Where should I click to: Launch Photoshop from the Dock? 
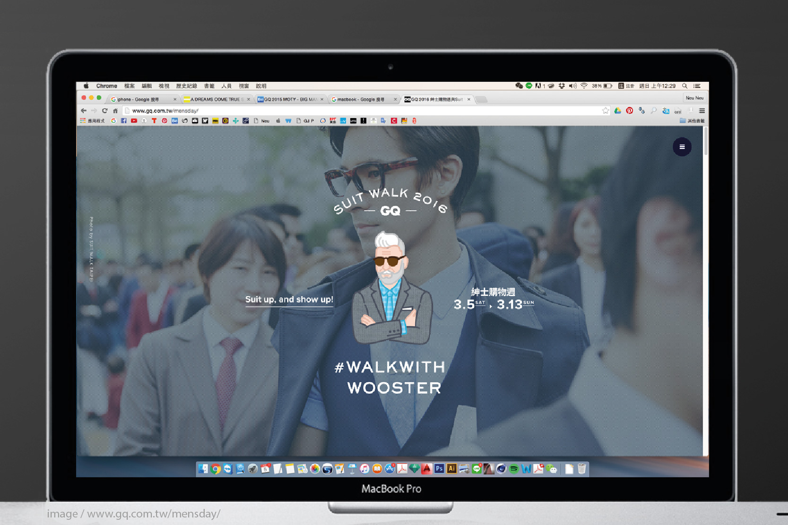(x=439, y=469)
